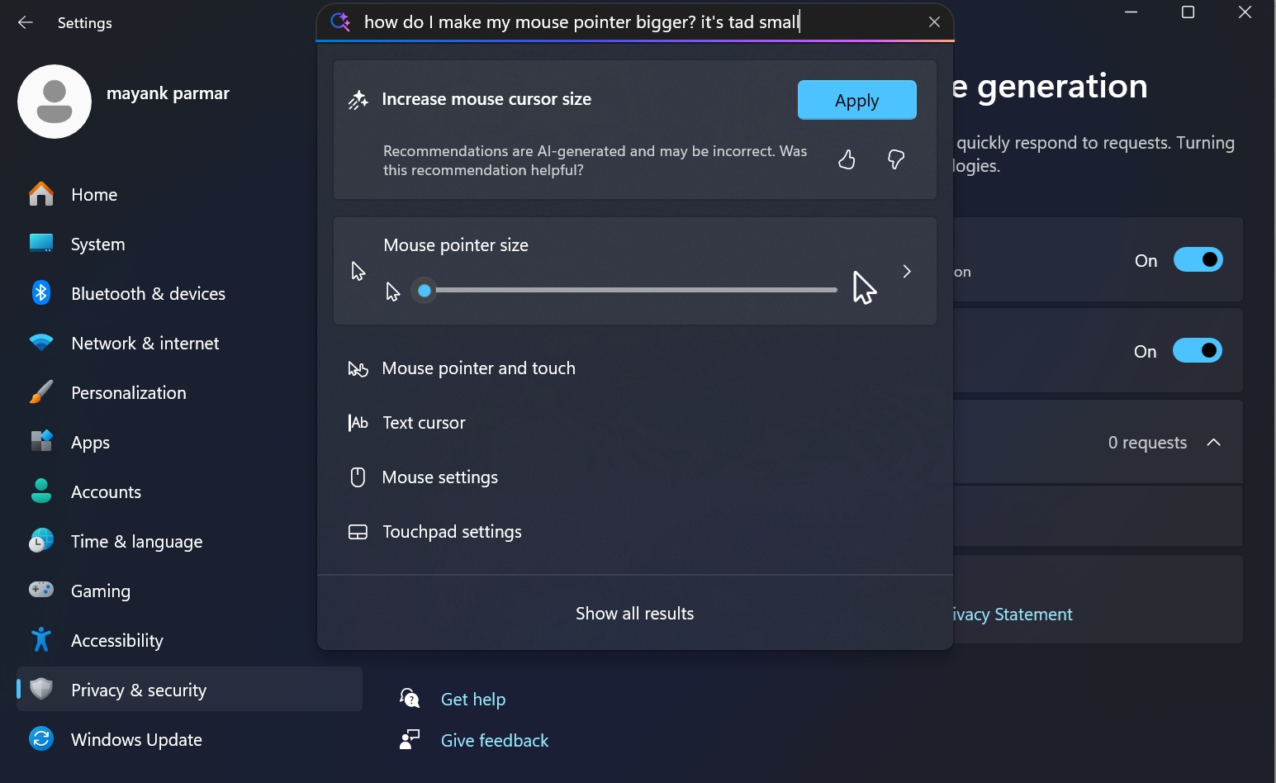The image size is (1276, 783).
Task: Go to Time & language
Action: 189,541
